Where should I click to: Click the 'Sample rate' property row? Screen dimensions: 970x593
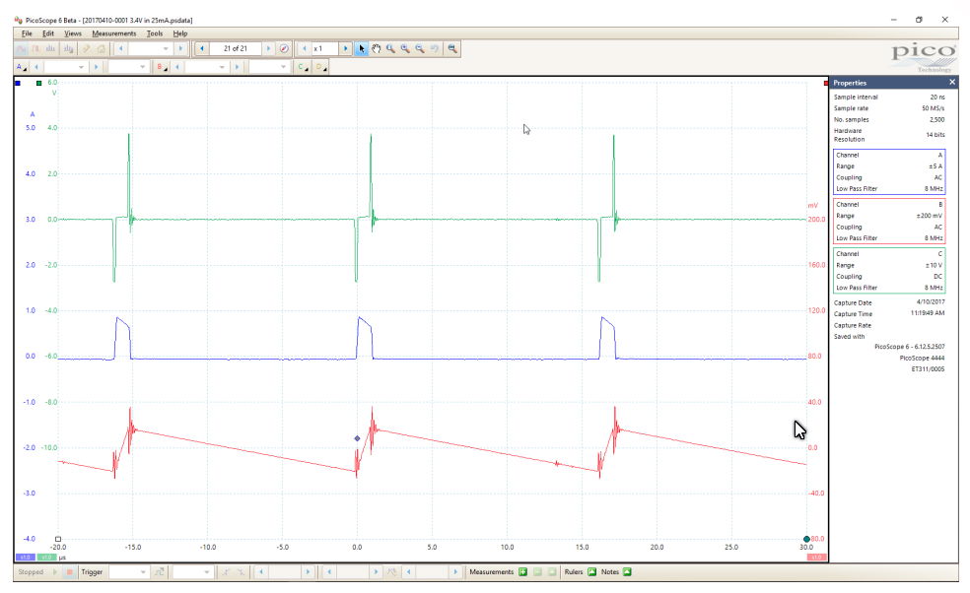(x=889, y=108)
